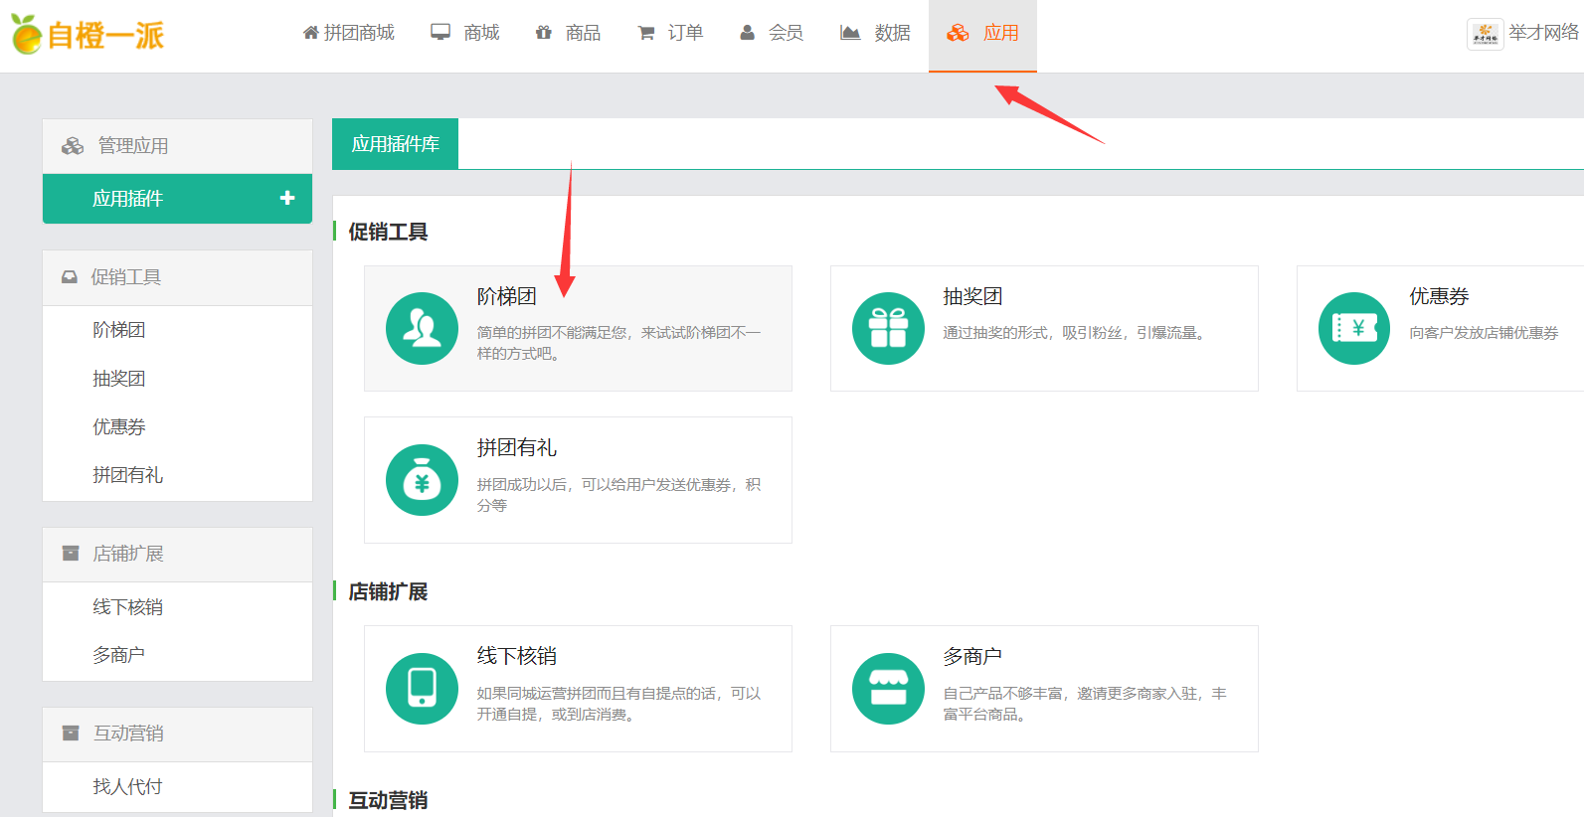
Task: Open the 数据 data menu
Action: tap(875, 33)
